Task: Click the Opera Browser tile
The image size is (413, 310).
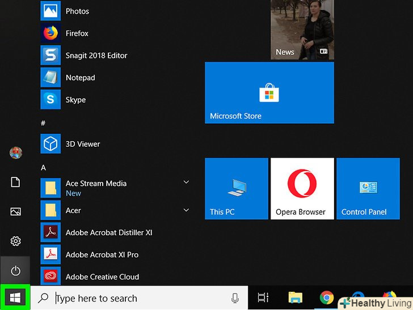Action: point(301,189)
